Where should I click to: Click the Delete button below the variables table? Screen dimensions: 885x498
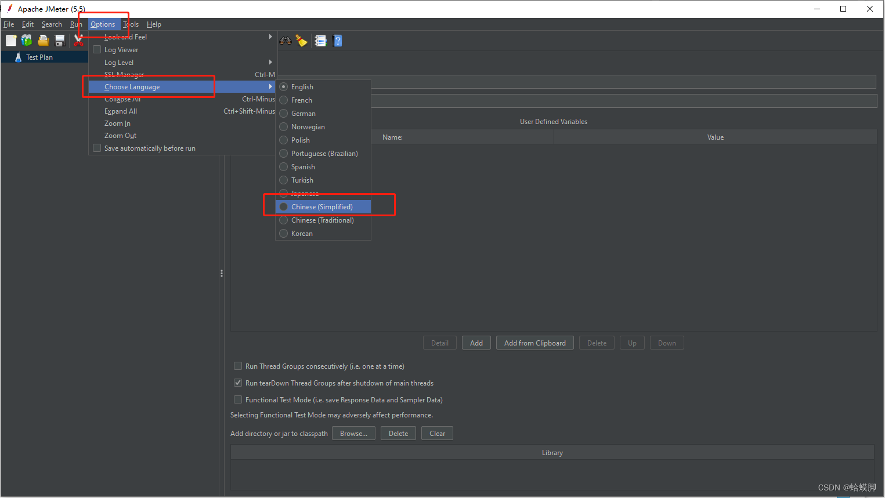click(x=597, y=343)
